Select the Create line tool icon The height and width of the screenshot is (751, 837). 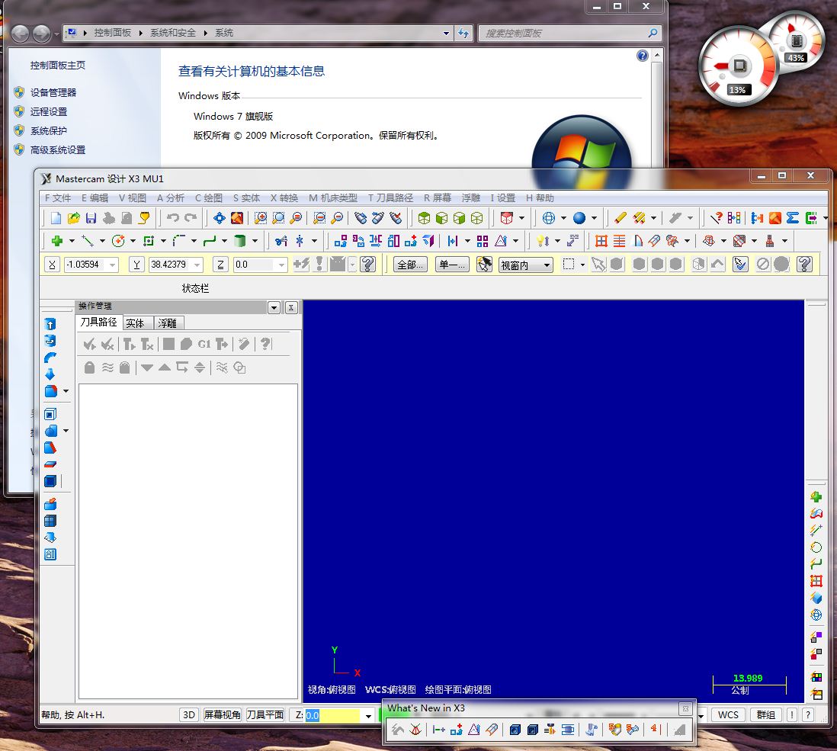(88, 241)
